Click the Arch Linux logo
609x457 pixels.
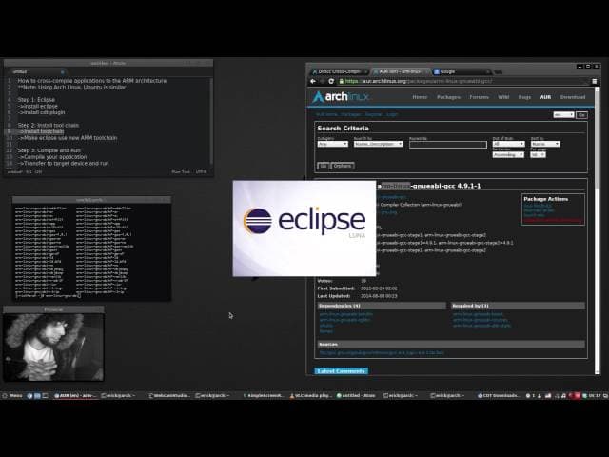click(341, 96)
